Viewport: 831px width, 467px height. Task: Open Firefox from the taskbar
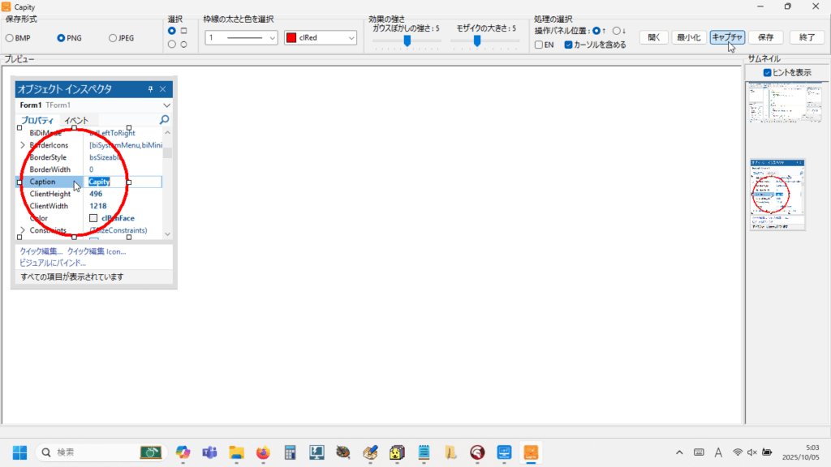263,452
